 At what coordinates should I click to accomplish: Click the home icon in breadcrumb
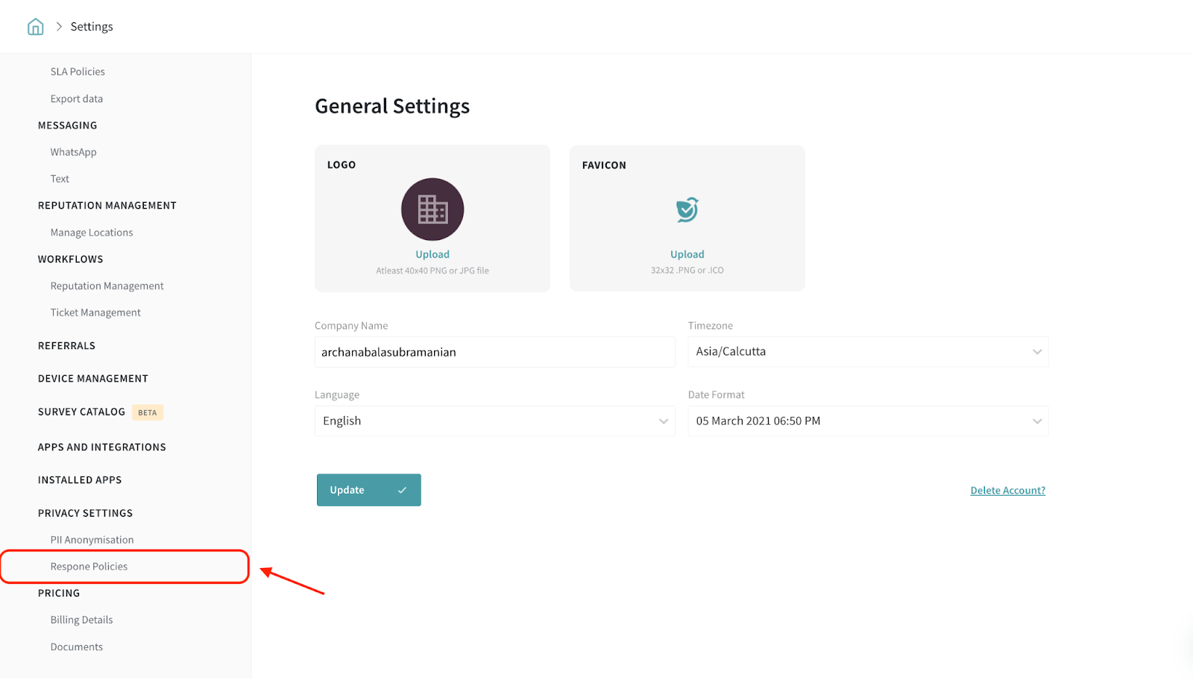click(35, 27)
